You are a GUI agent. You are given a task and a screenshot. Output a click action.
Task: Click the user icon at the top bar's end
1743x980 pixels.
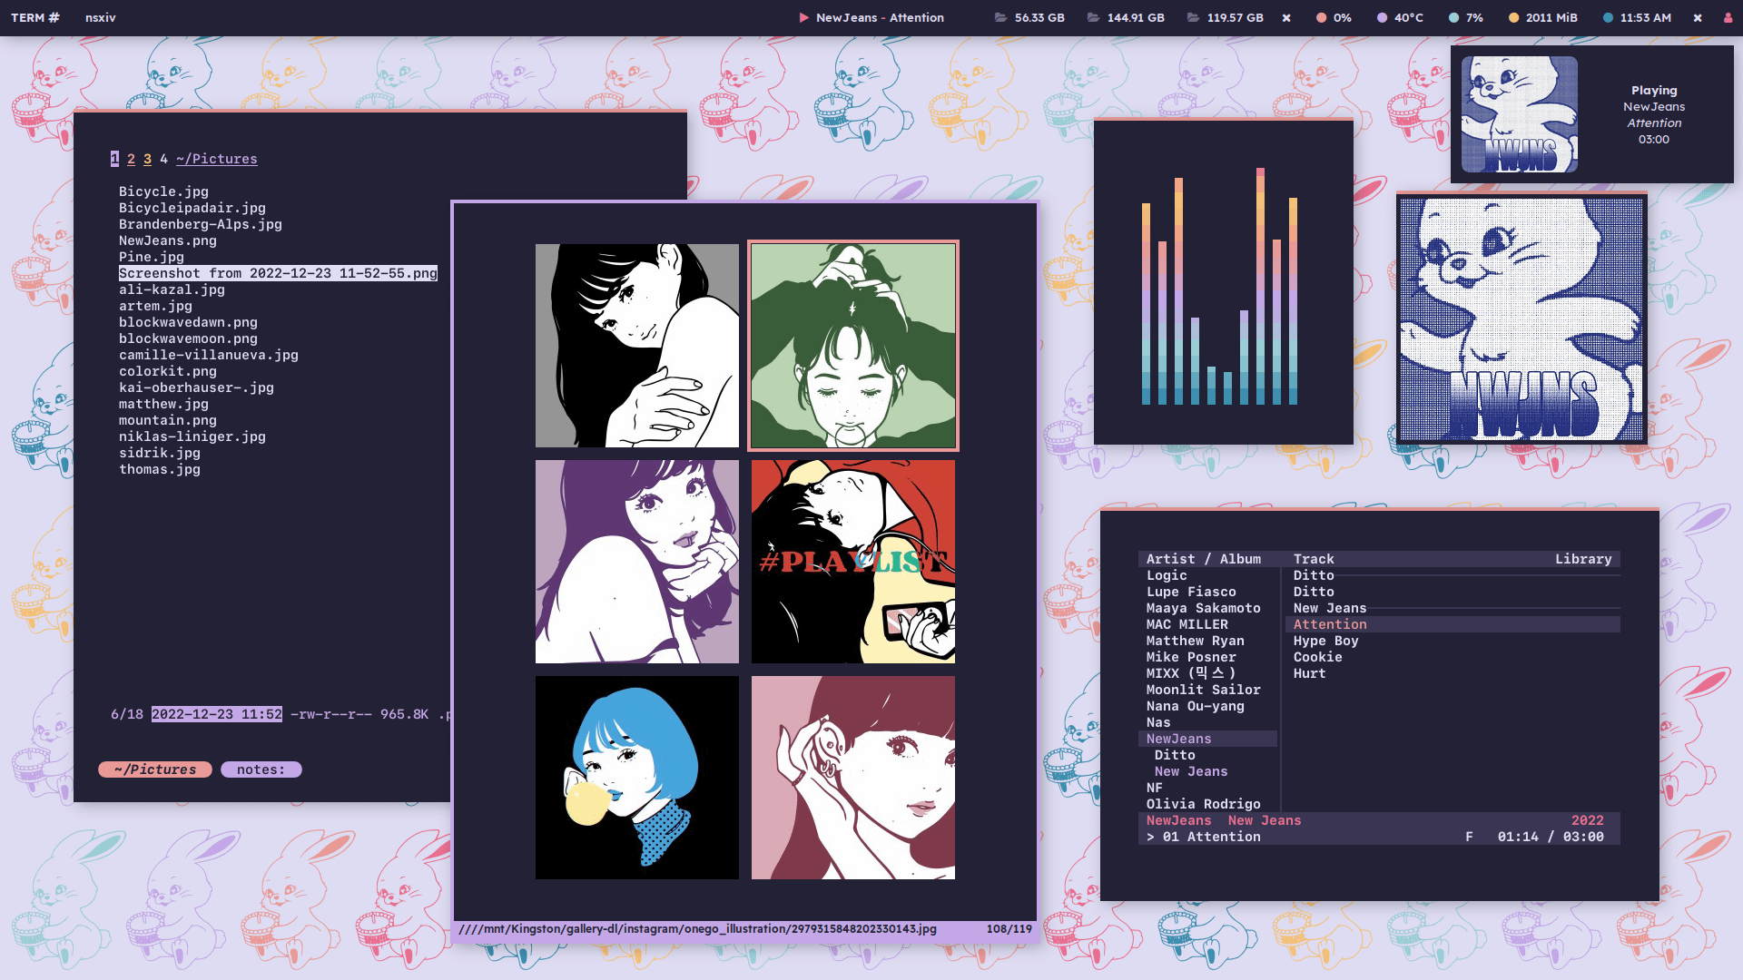[x=1728, y=17]
